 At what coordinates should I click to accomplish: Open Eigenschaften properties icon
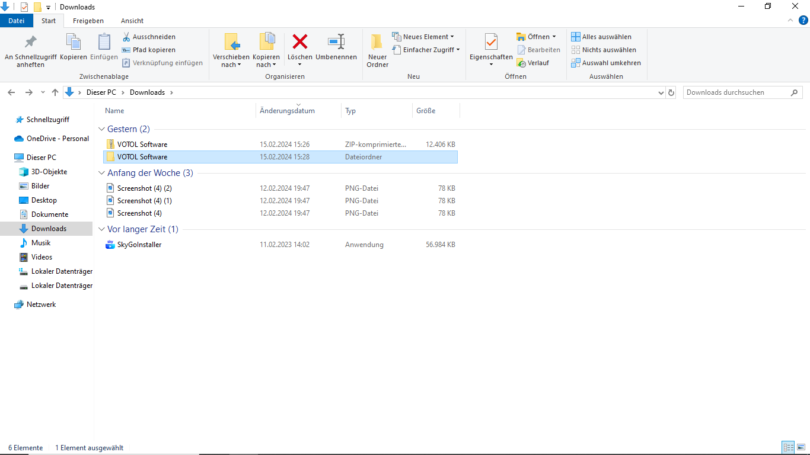tap(491, 43)
